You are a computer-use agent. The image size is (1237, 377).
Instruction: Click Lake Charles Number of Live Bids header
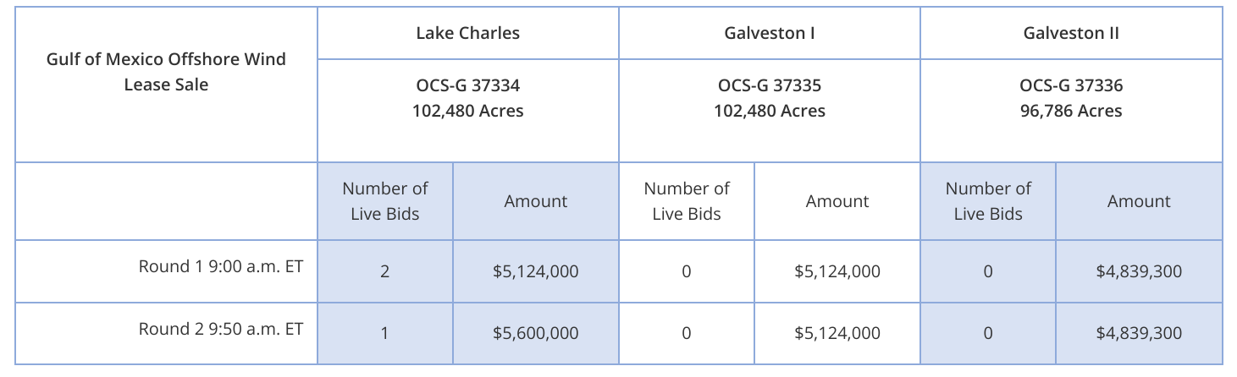click(x=384, y=201)
